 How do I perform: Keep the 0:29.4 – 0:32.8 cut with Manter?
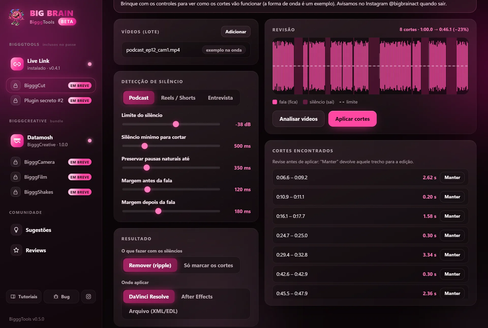(x=452, y=255)
